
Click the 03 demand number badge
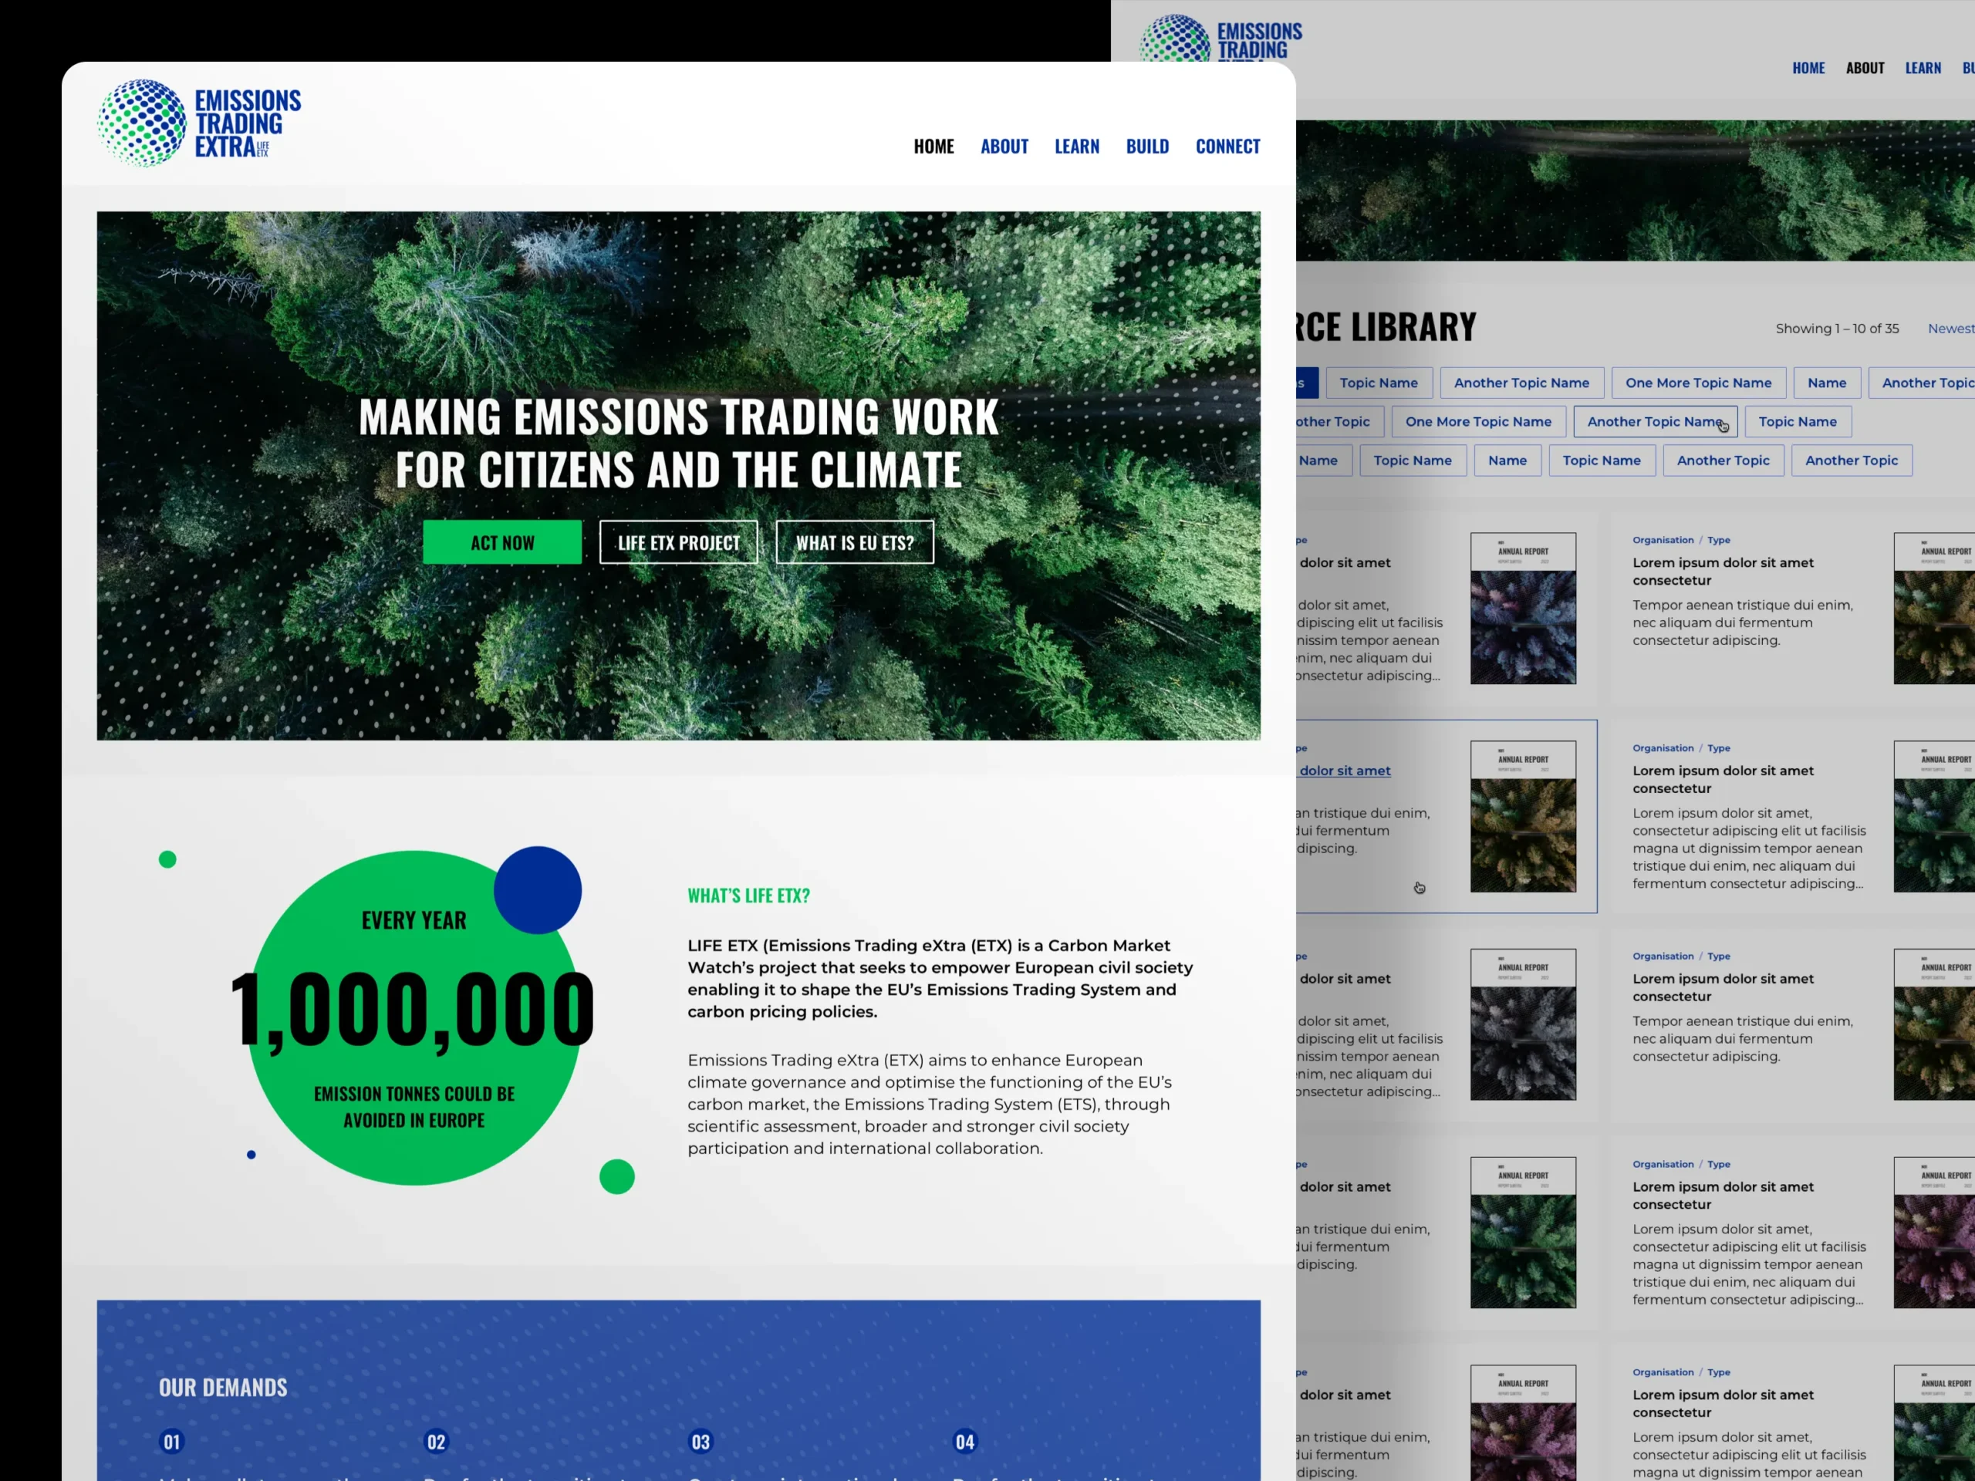[701, 1442]
